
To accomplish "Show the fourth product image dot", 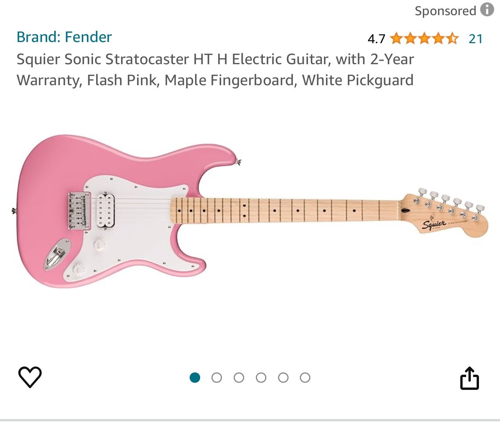I will (261, 377).
